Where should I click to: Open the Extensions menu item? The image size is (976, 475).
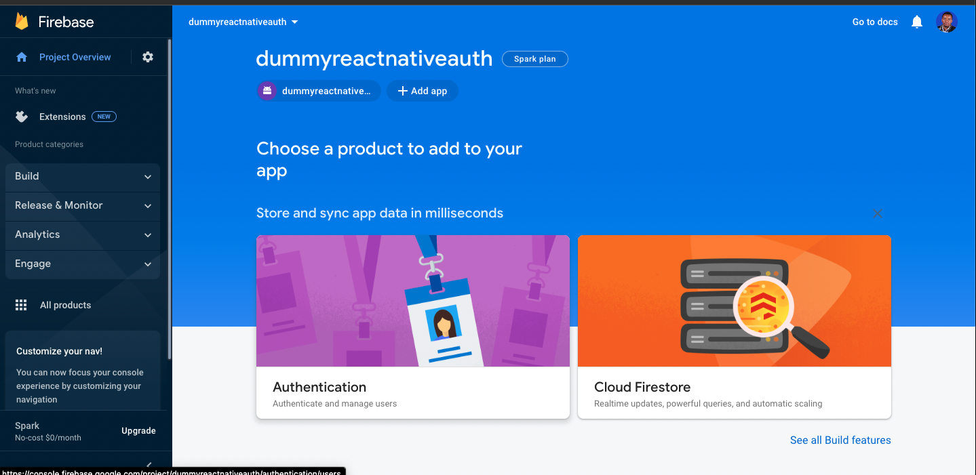point(62,117)
